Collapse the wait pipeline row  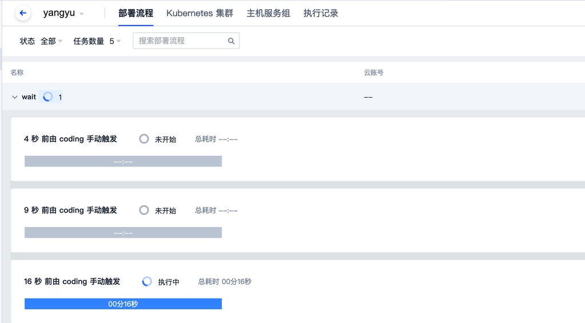[15, 97]
